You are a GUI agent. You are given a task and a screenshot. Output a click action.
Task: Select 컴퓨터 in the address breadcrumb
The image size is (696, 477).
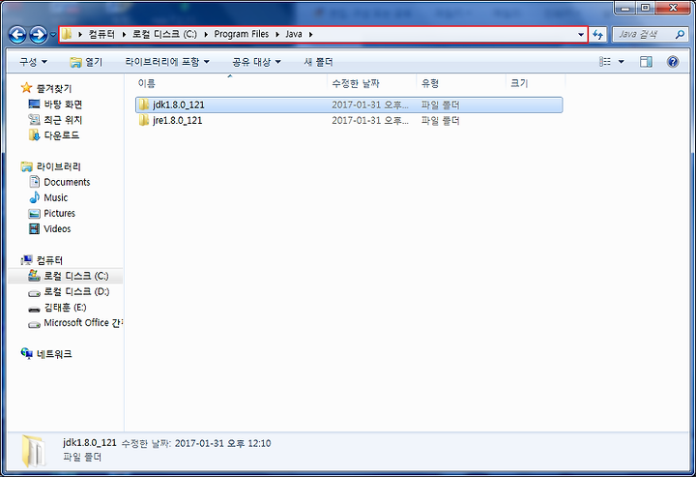[101, 34]
